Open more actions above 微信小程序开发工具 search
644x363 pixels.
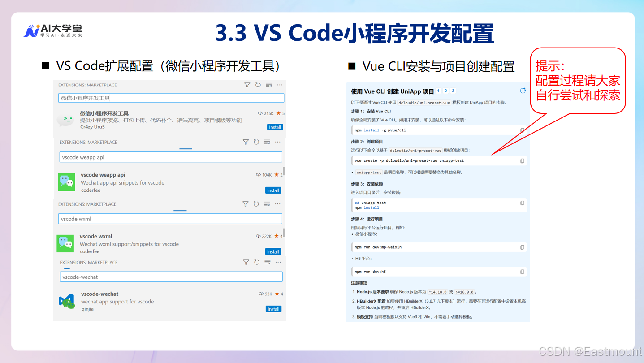(280, 85)
